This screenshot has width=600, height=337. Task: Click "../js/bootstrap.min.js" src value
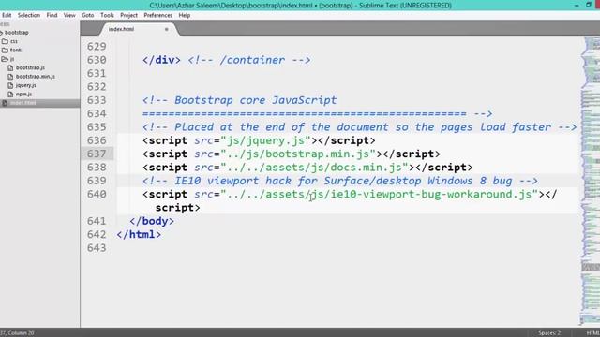coord(298,154)
